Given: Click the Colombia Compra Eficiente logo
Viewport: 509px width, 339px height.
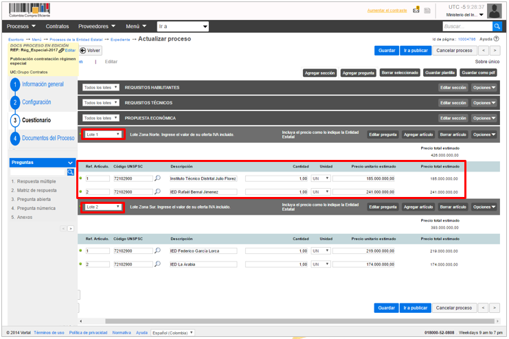Looking at the screenshot, I should point(30,10).
